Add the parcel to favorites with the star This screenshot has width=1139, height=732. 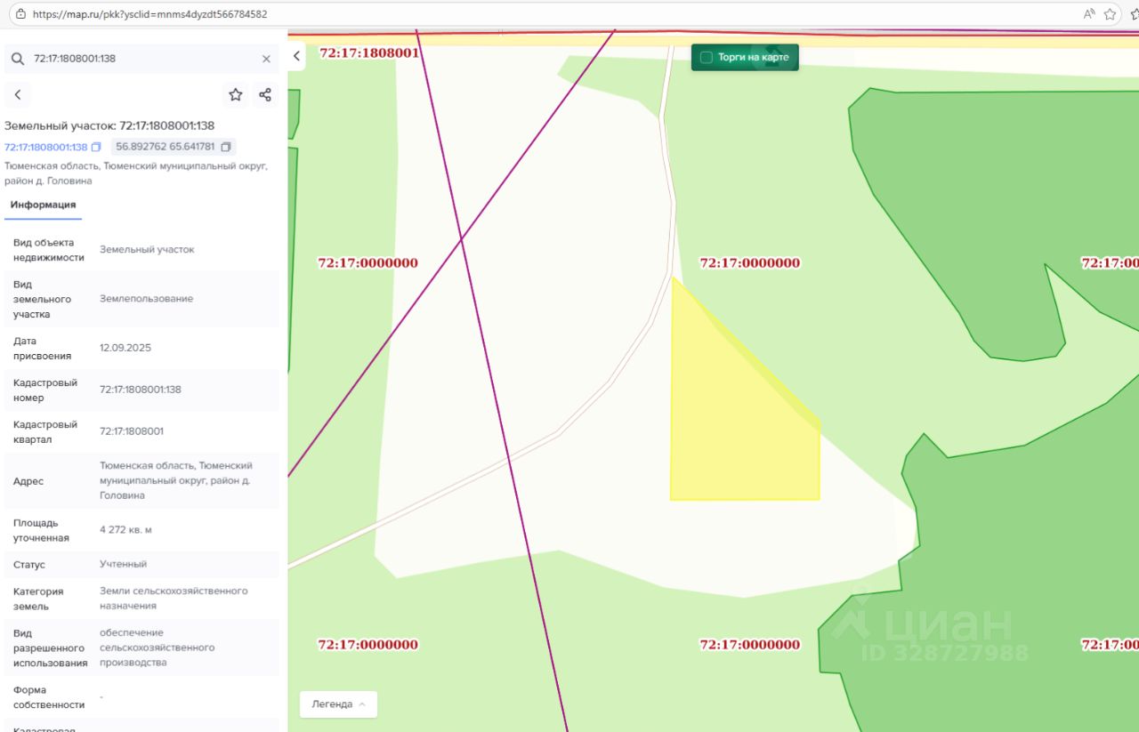(x=235, y=95)
